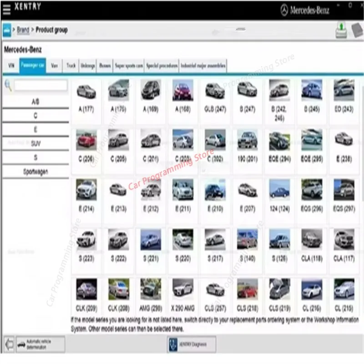Click the blue car home icon
364x364 pixels.
point(7,30)
